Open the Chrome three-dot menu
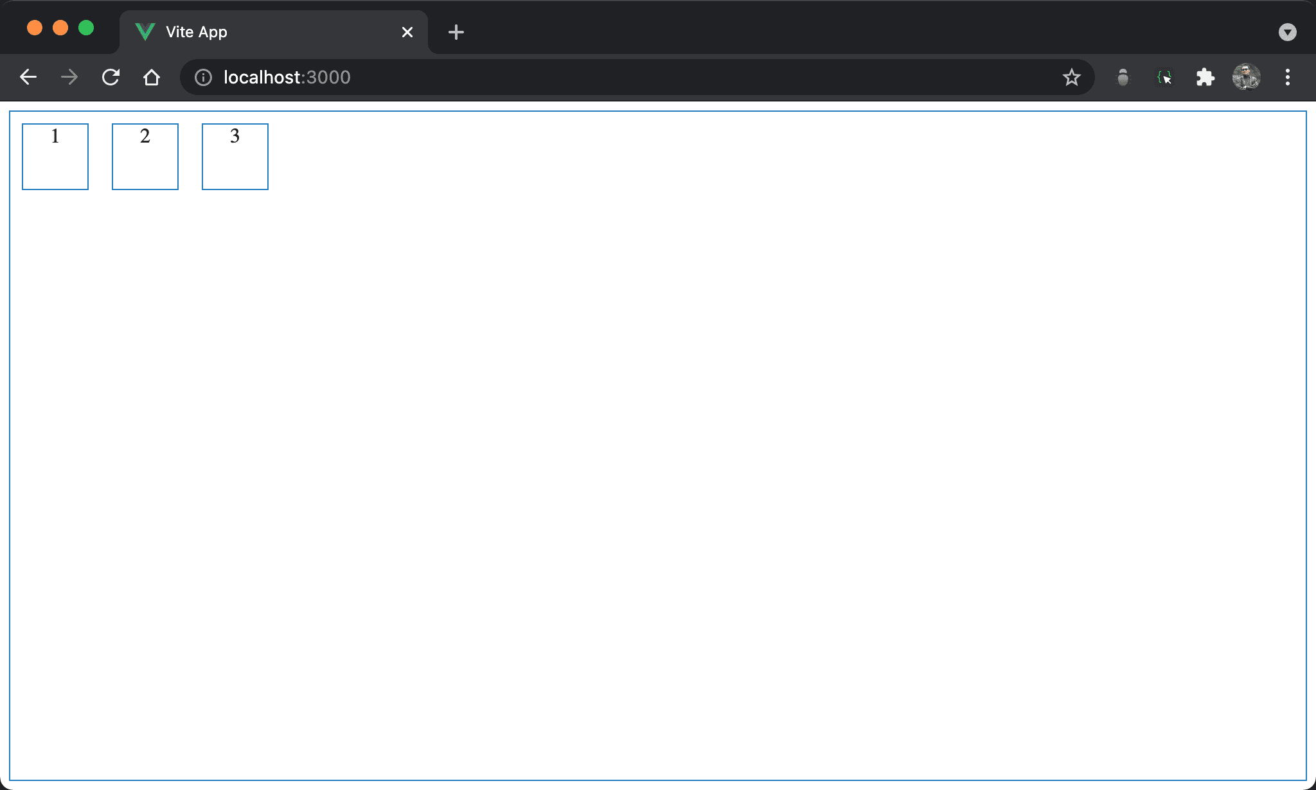The image size is (1316, 790). pyautogui.click(x=1287, y=77)
